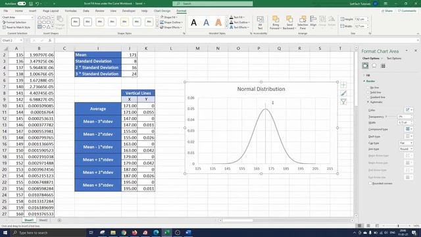Click the Comments button
The width and height of the screenshot is (421, 237).
click(x=407, y=11)
